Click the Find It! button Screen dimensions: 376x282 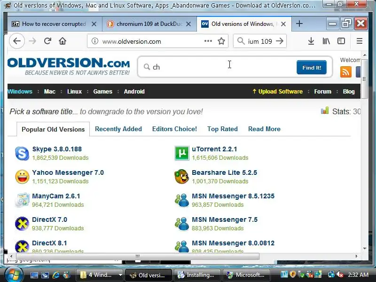312,67
